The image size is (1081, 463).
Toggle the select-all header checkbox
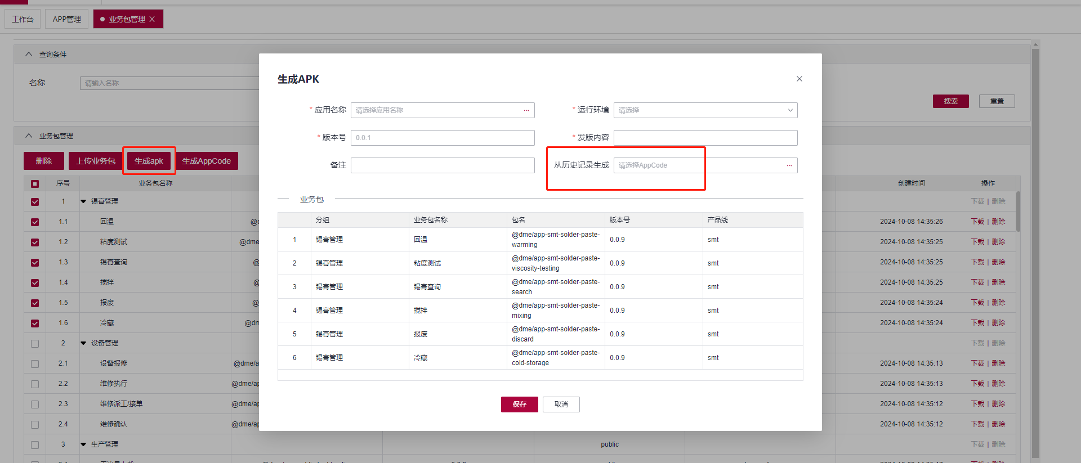35,184
